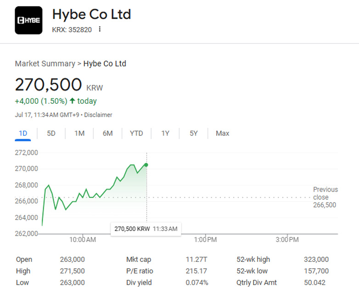
Task: Click the KRX: 352820 ticker text
Action: coord(72,30)
